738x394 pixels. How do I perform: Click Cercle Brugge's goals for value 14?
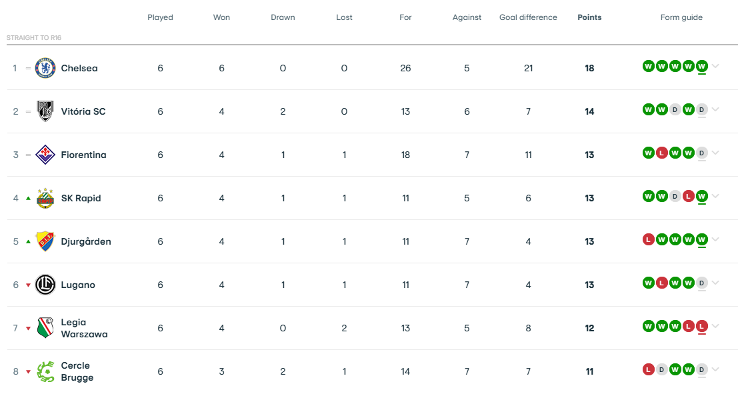tap(406, 371)
